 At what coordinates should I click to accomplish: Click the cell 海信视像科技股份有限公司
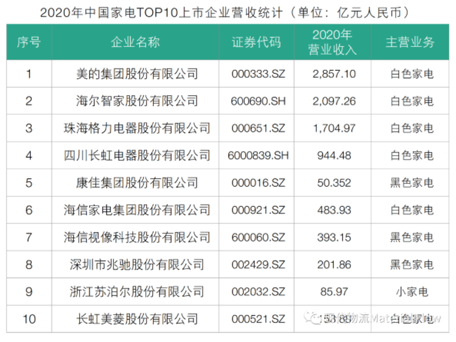pos(137,237)
